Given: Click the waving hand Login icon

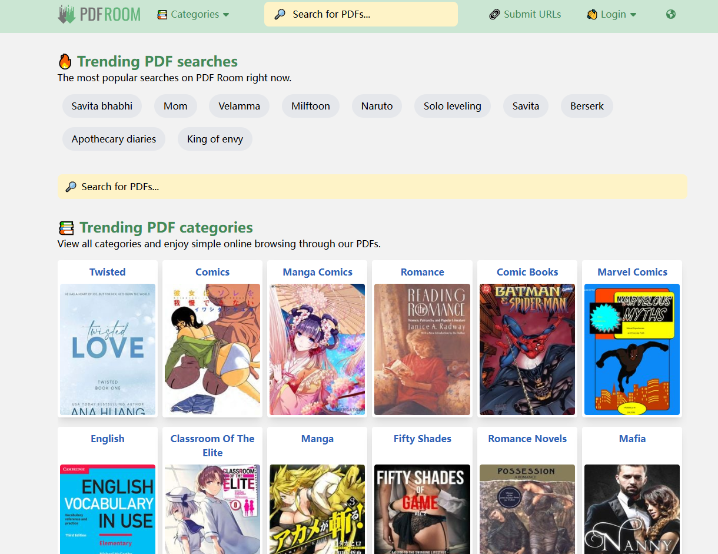Looking at the screenshot, I should coord(592,14).
